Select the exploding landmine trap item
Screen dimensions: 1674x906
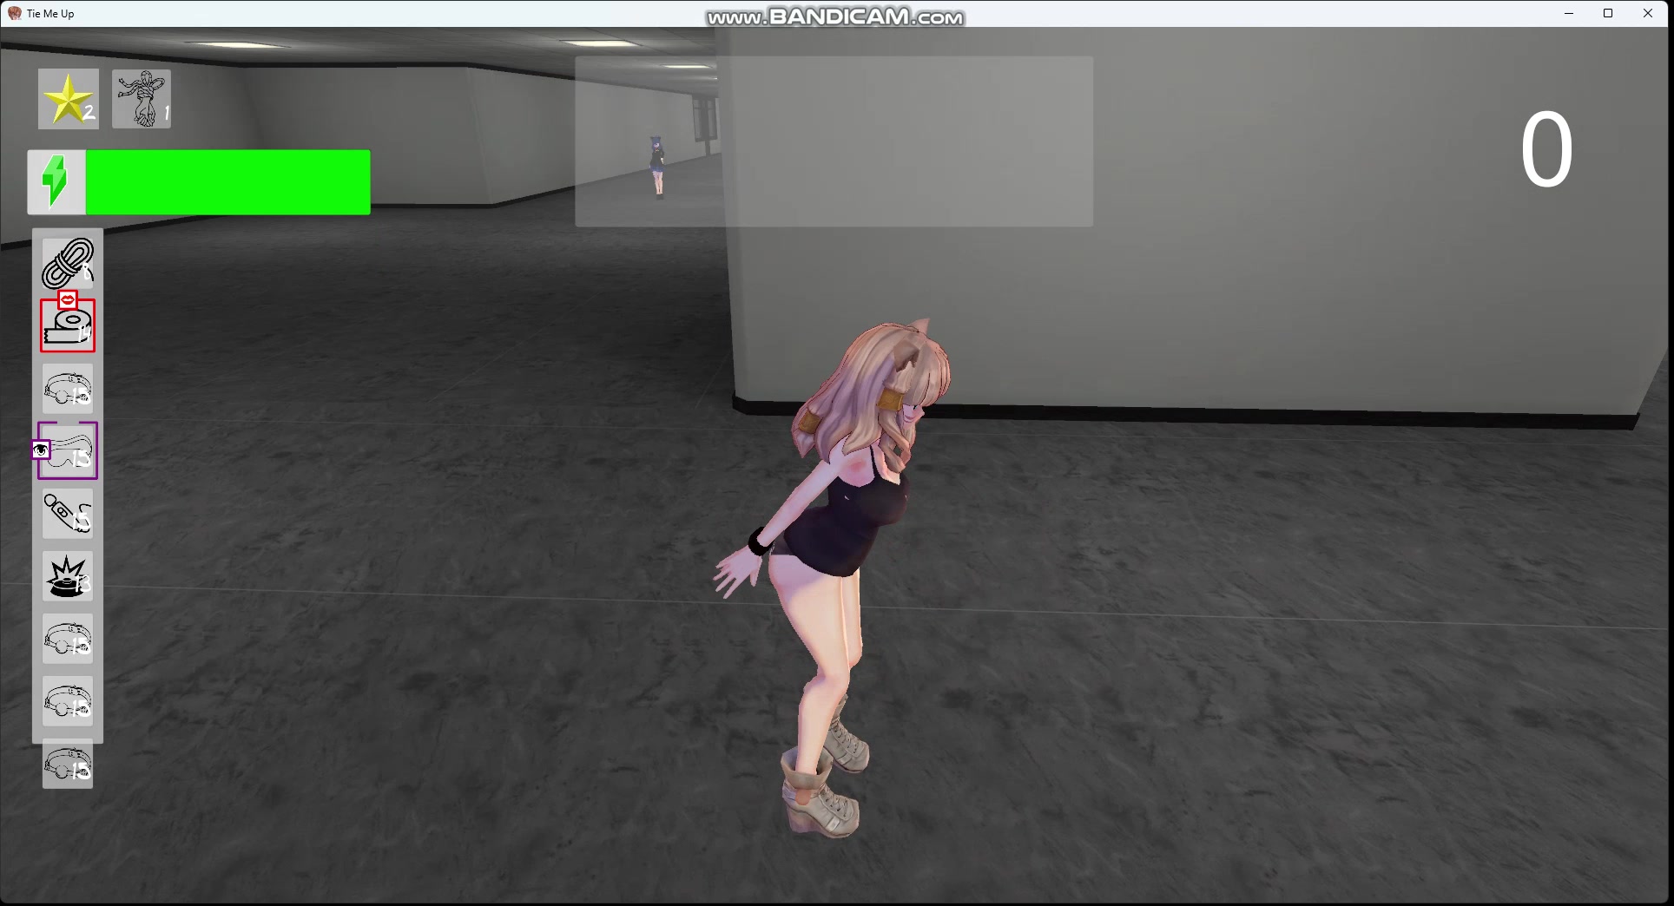coord(68,576)
